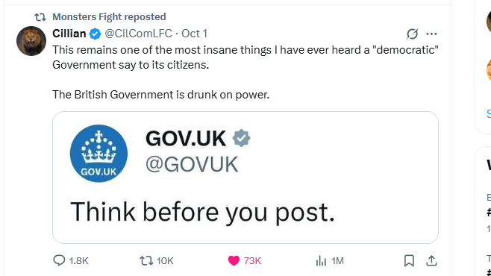Click the Cillian display name

(69, 34)
